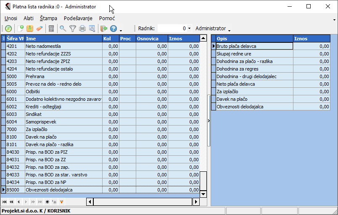Click the horizontal scrollbar right arrow

pyautogui.click(x=196, y=202)
